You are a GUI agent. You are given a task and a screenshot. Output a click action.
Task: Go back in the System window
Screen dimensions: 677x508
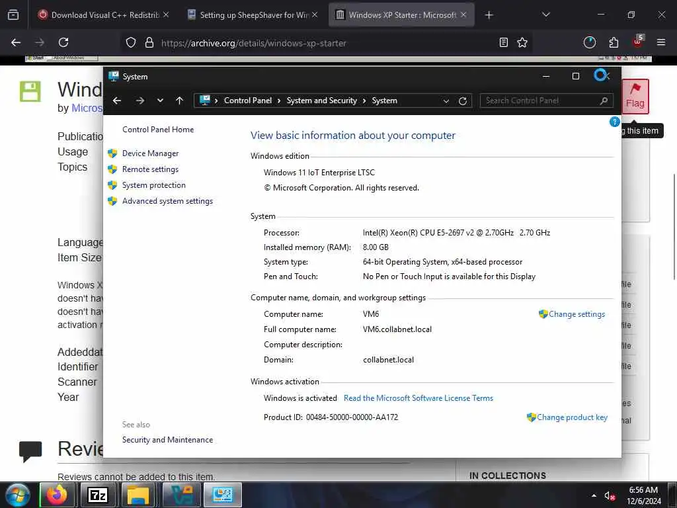[116, 101]
